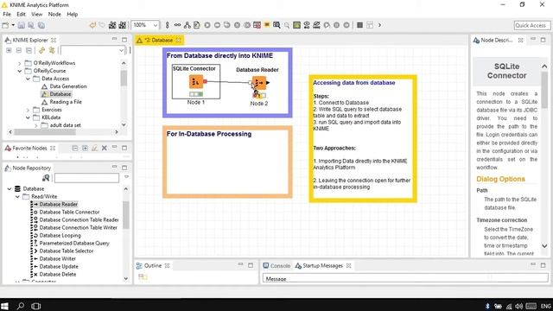The image size is (553, 311).
Task: Click the Undo arrow in toolbar
Action: [92, 25]
